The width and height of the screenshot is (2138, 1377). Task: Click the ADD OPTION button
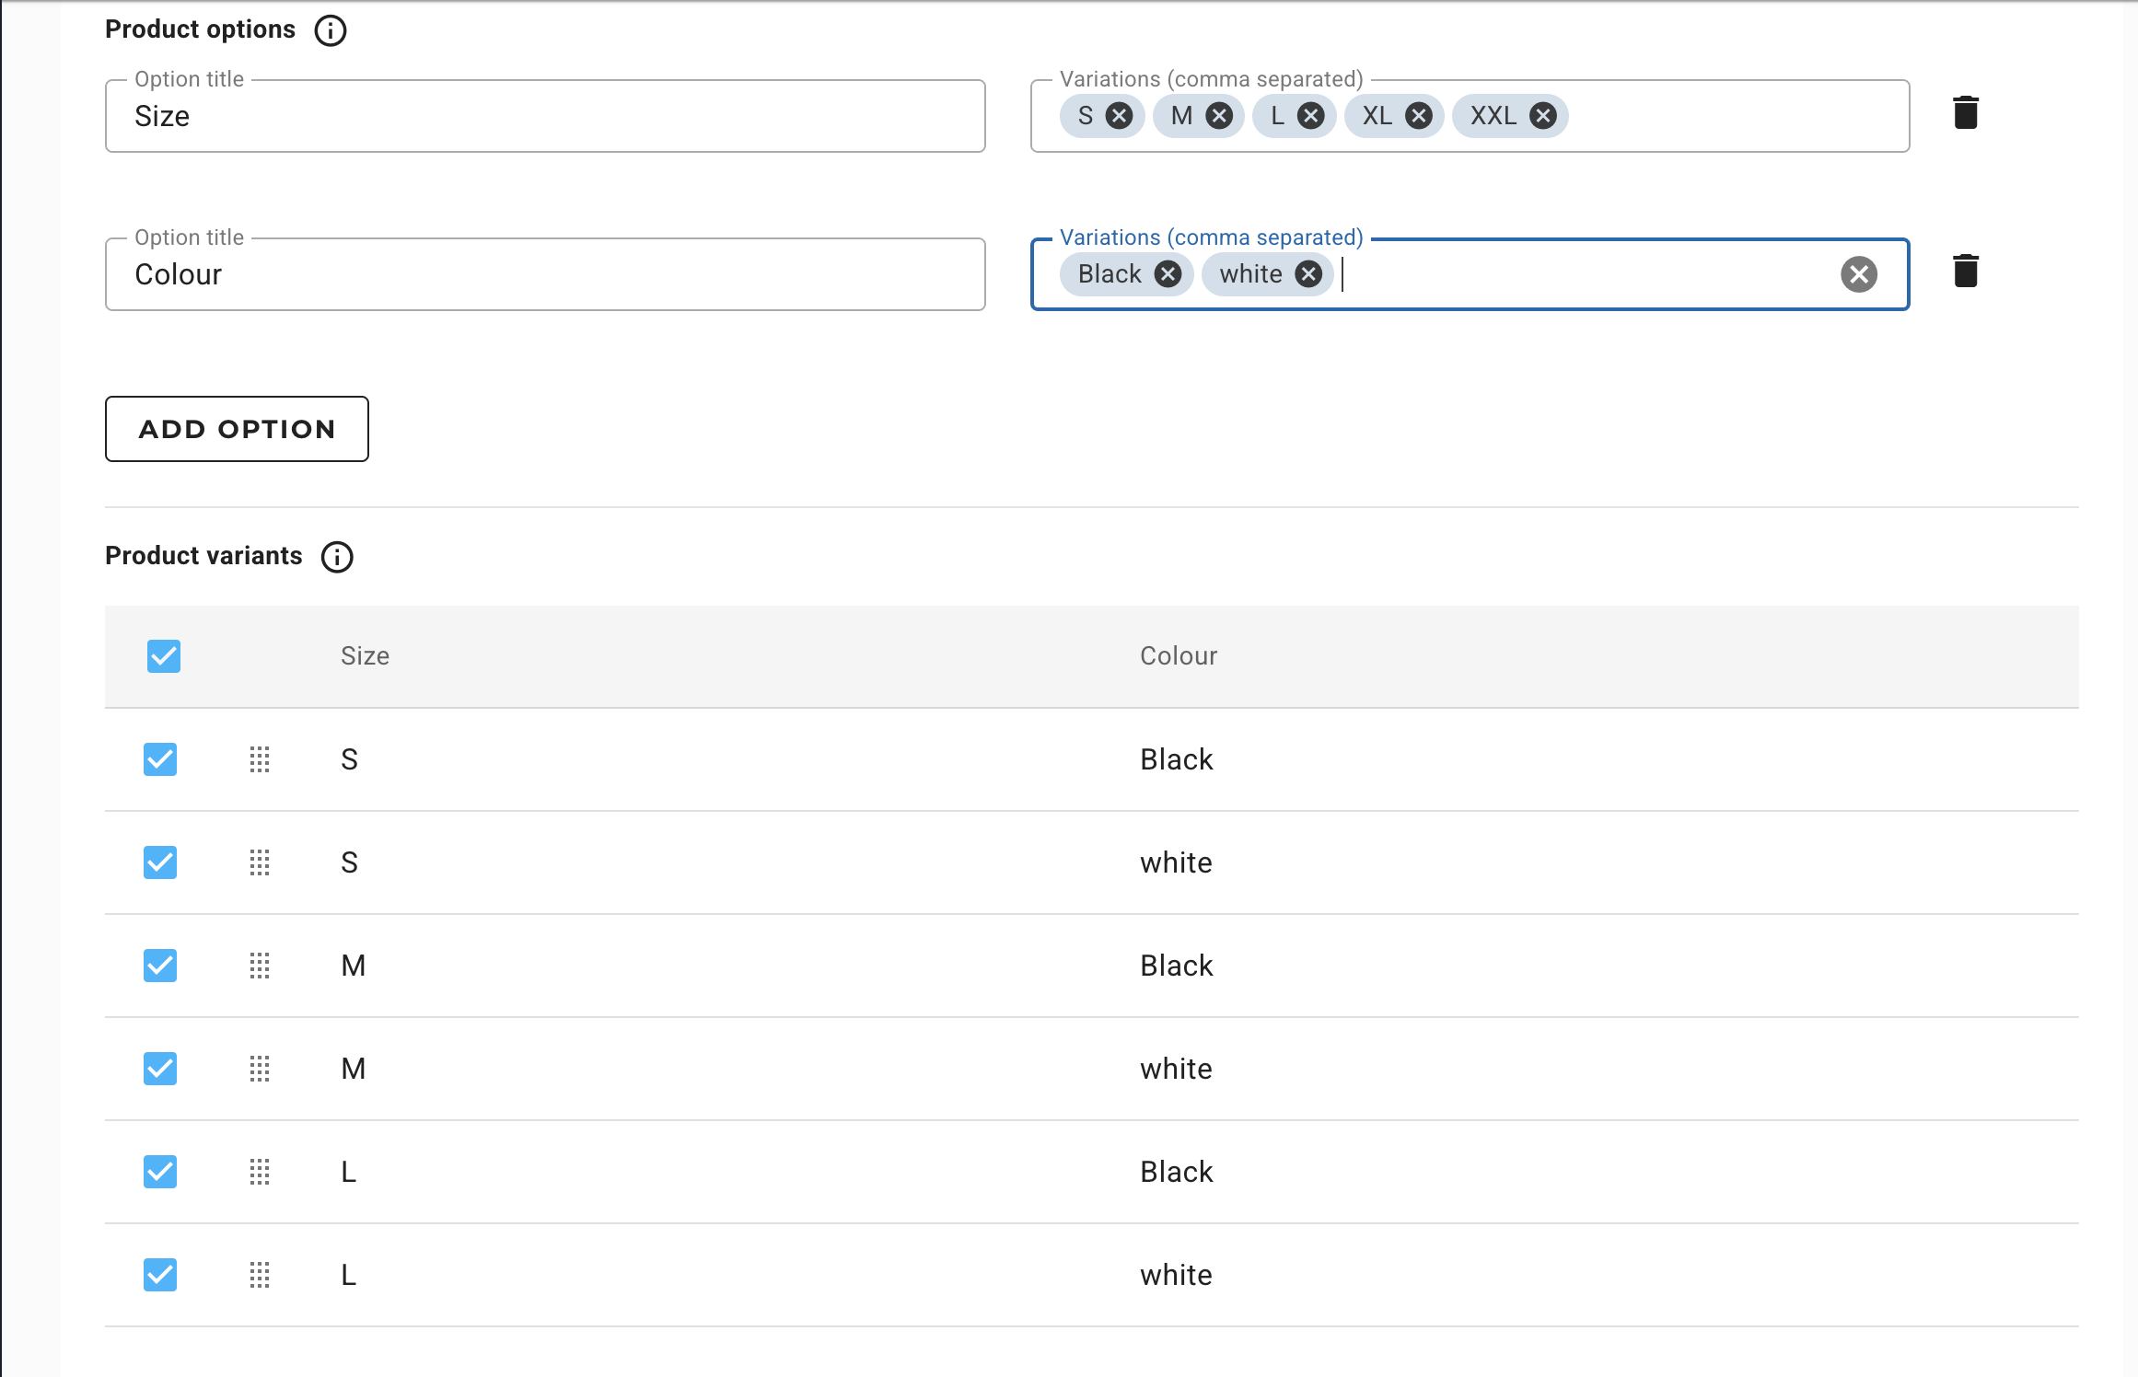(x=237, y=429)
